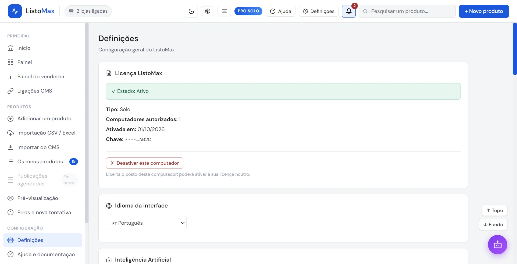Open the notifications bell with badge
The image size is (517, 264).
tap(349, 11)
